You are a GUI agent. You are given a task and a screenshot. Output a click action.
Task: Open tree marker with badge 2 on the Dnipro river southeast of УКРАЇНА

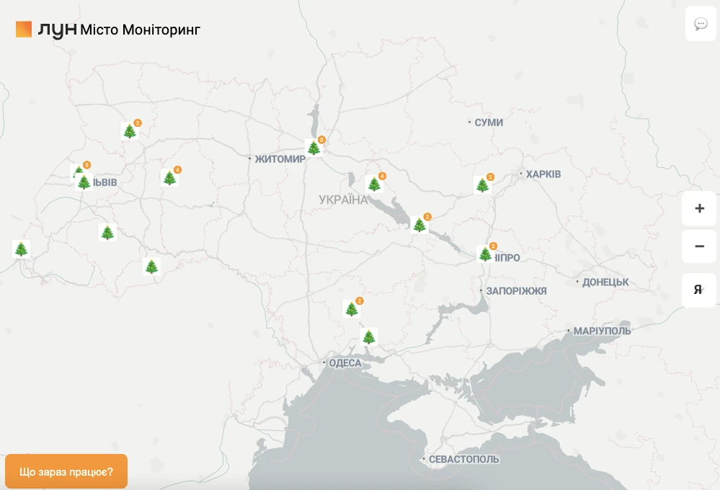click(x=419, y=225)
